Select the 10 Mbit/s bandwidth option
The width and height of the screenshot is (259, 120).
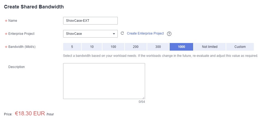[x=92, y=47]
